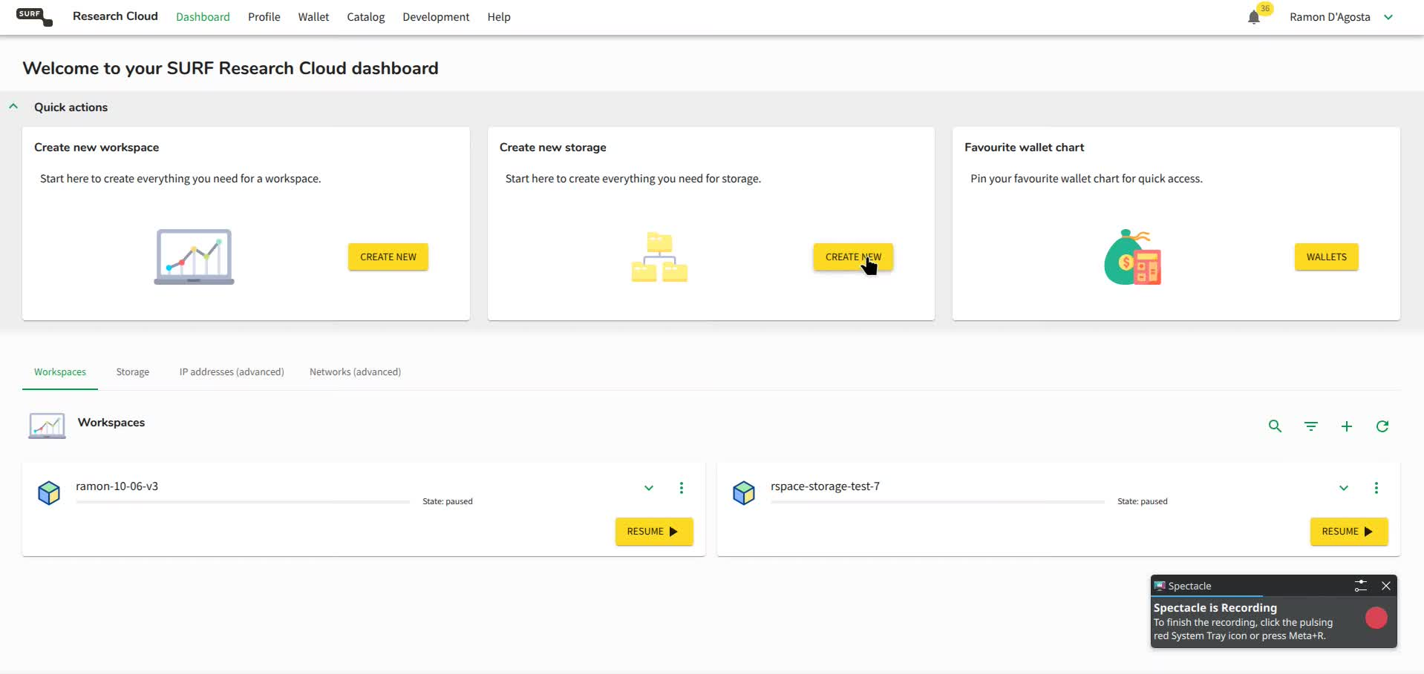Click the Spectacle app icon in the notification
The image size is (1424, 674).
point(1160,586)
